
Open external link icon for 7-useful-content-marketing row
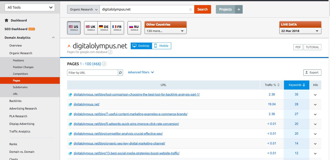click(70, 114)
